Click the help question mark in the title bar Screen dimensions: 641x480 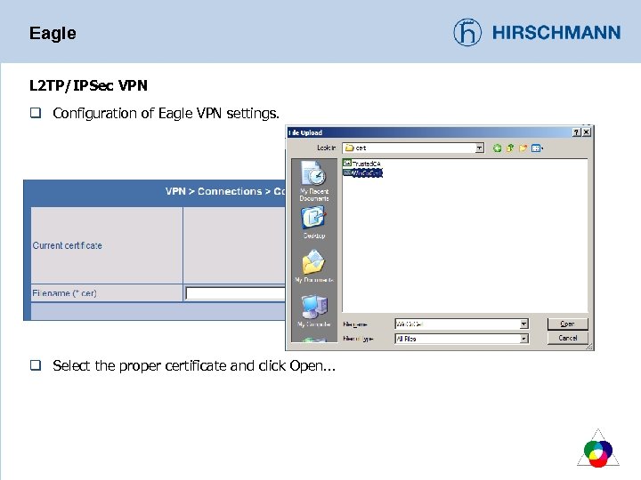tap(576, 132)
